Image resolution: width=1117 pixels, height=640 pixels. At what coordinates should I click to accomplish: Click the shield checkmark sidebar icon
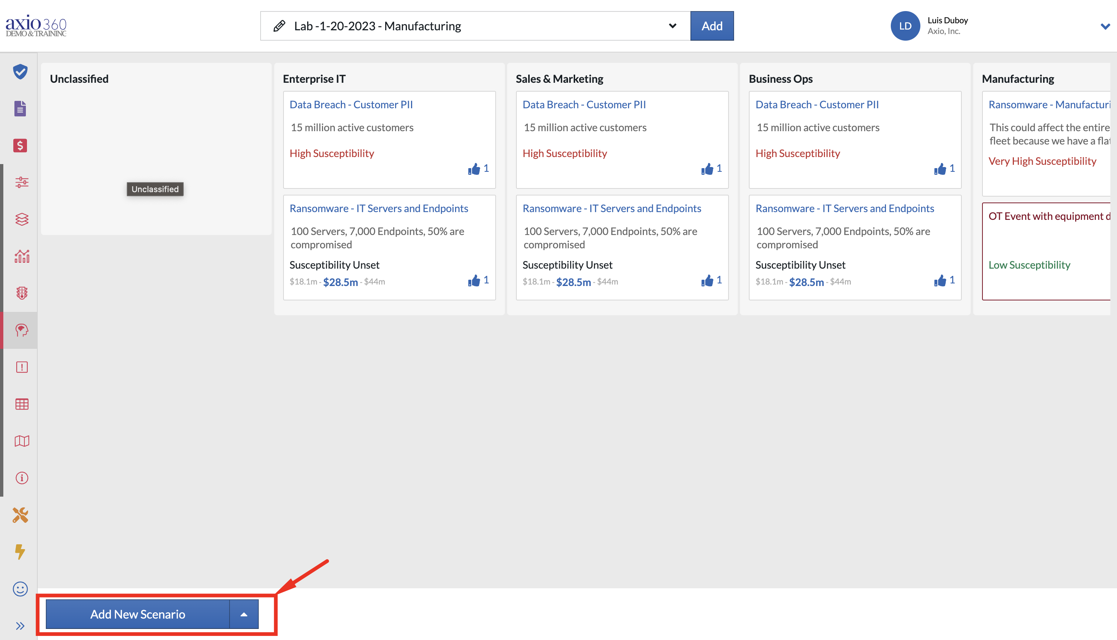20,72
